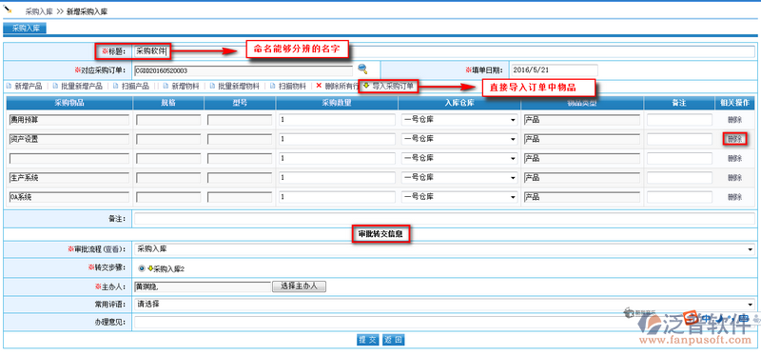Select the 采购入库2 radio button
Screen dimensions: 761x355
(x=141, y=267)
